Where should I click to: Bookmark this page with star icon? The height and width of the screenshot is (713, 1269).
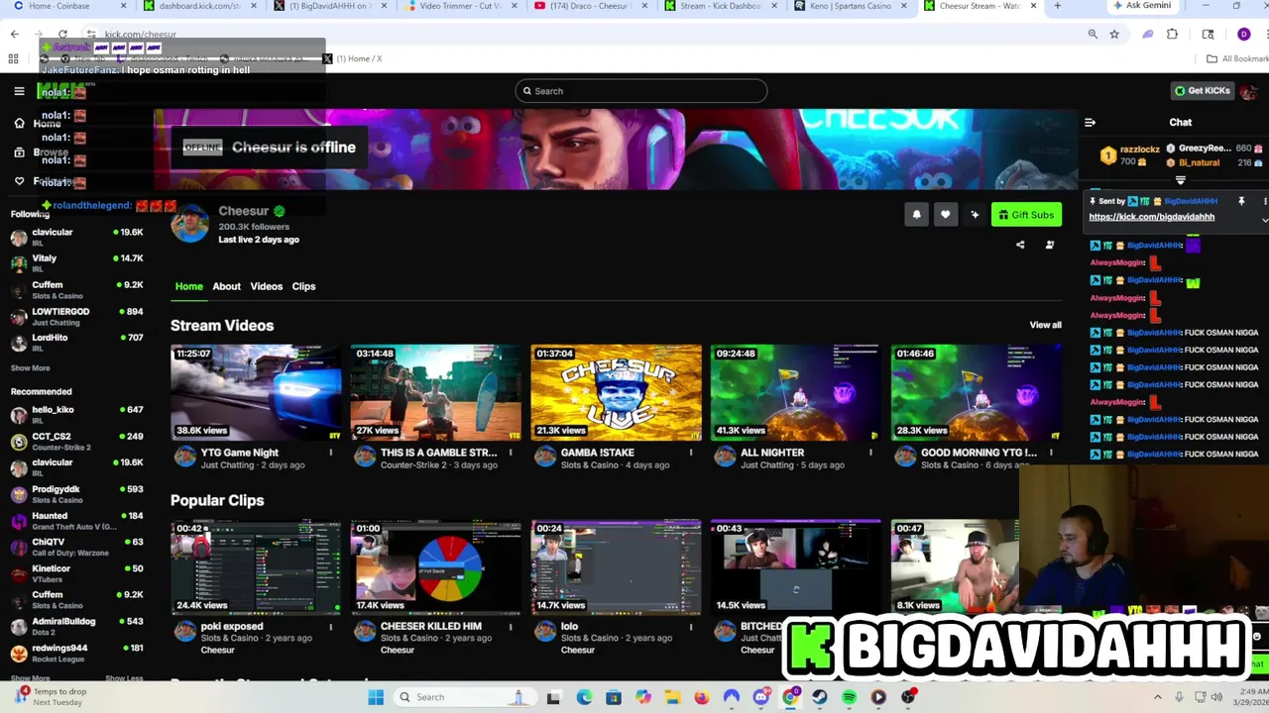(x=1114, y=34)
